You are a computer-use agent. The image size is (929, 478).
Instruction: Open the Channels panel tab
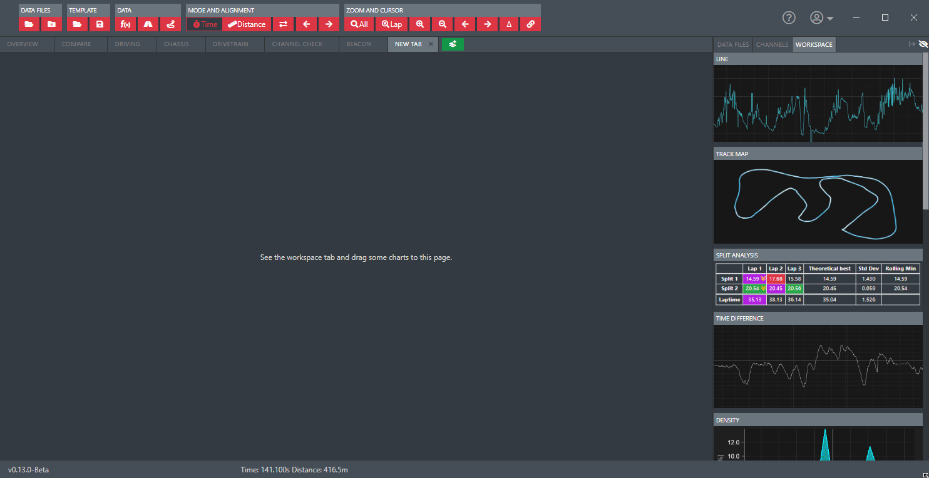[x=772, y=44]
